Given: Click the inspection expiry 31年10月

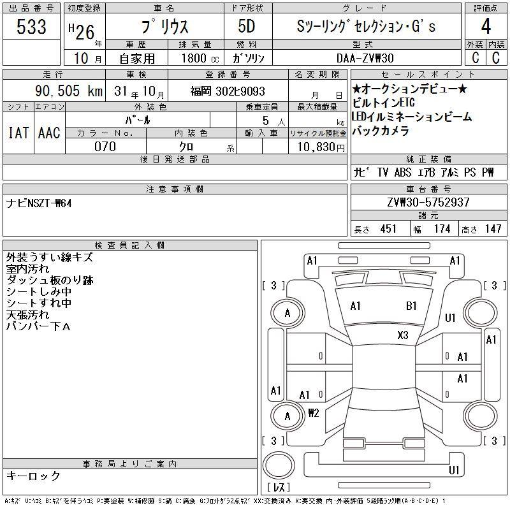Looking at the screenshot, I should (x=139, y=91).
